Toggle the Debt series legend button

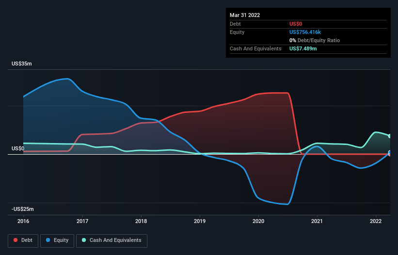click(x=23, y=240)
